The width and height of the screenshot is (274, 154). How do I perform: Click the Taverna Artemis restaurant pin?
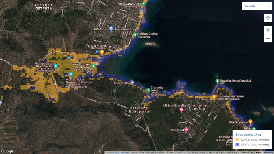click(x=102, y=52)
